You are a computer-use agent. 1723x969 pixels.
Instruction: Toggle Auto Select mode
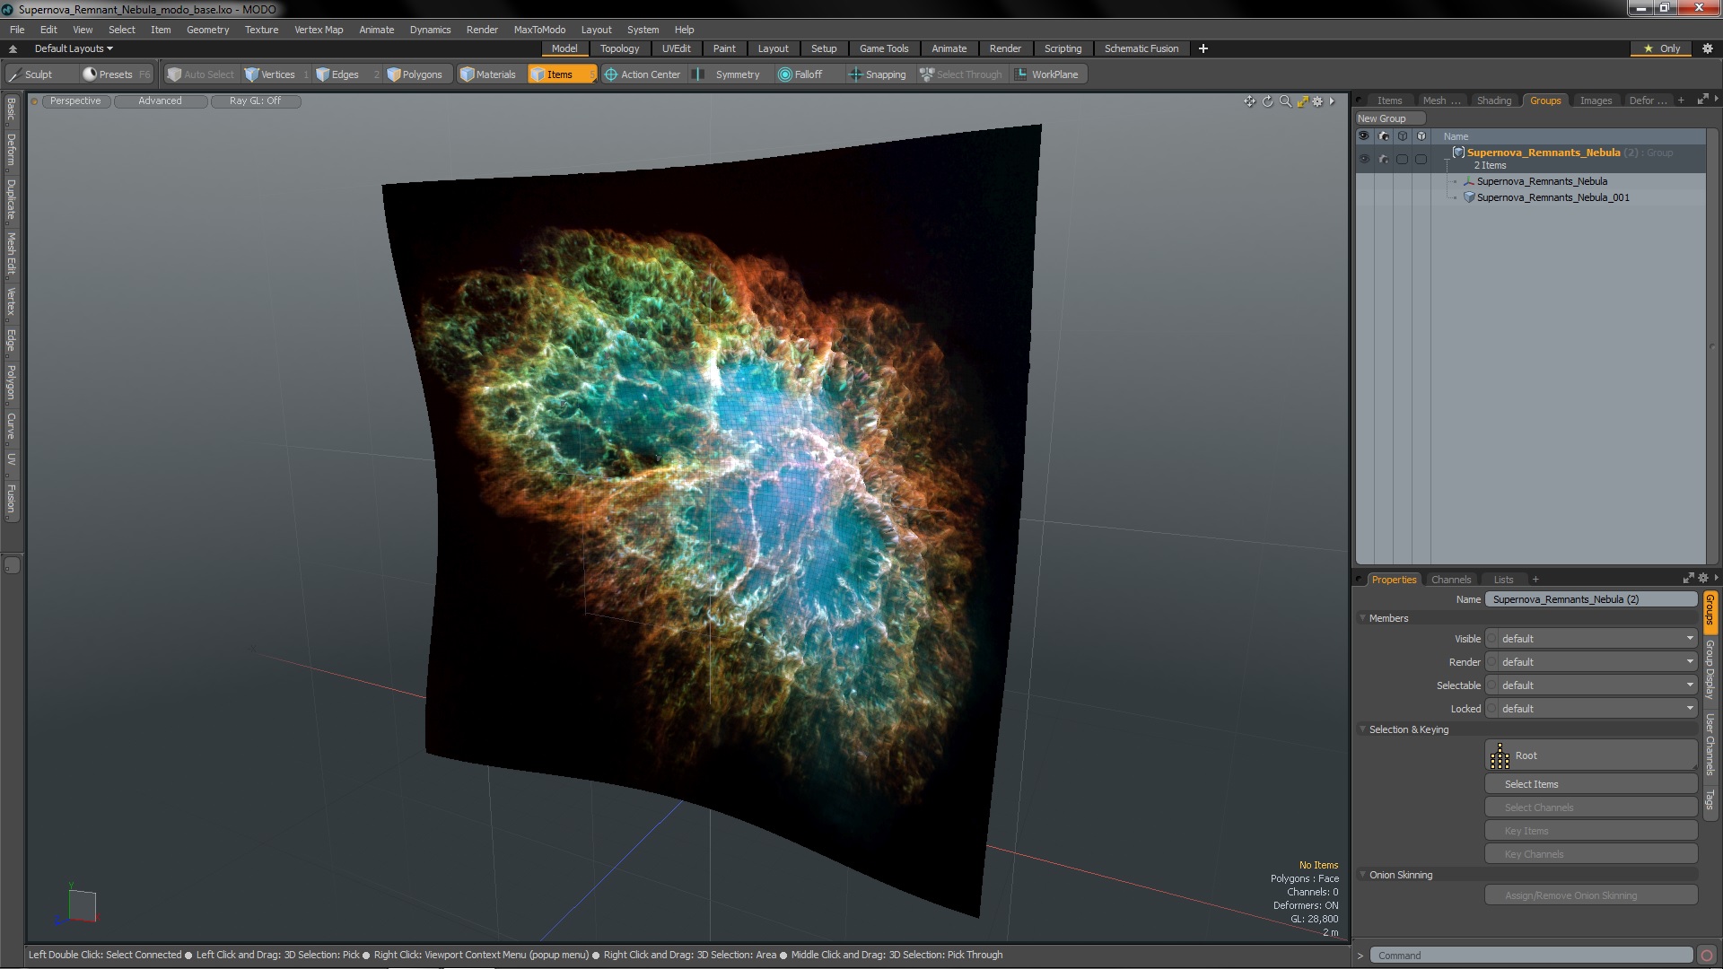click(x=201, y=74)
